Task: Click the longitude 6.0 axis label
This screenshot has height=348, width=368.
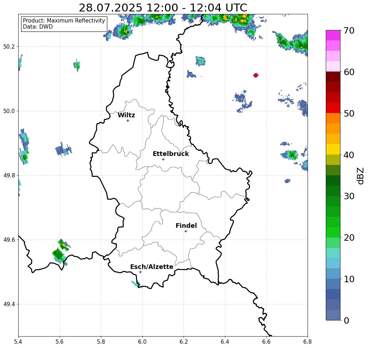Action: (142, 342)
